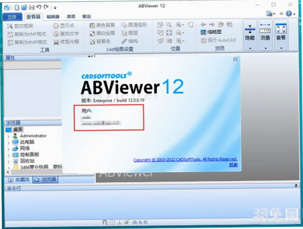Viewport: 303px width, 229px height.
Task: Open the 图层 layers dialog
Action: [130, 33]
